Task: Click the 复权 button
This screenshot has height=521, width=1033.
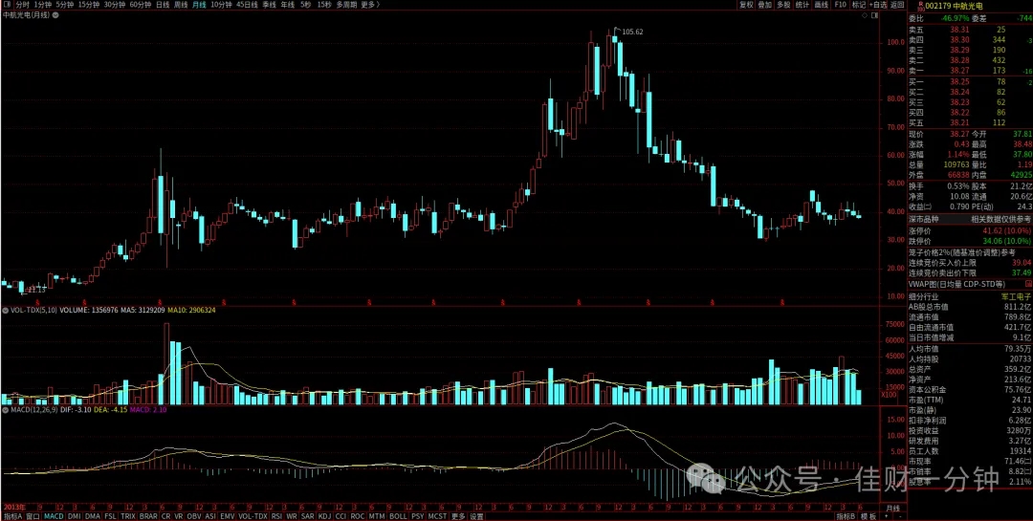Action: (x=746, y=5)
